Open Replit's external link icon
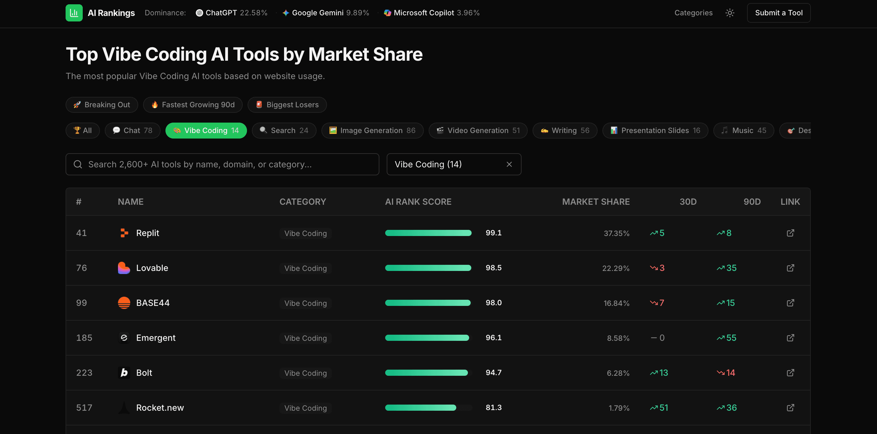 pos(790,233)
